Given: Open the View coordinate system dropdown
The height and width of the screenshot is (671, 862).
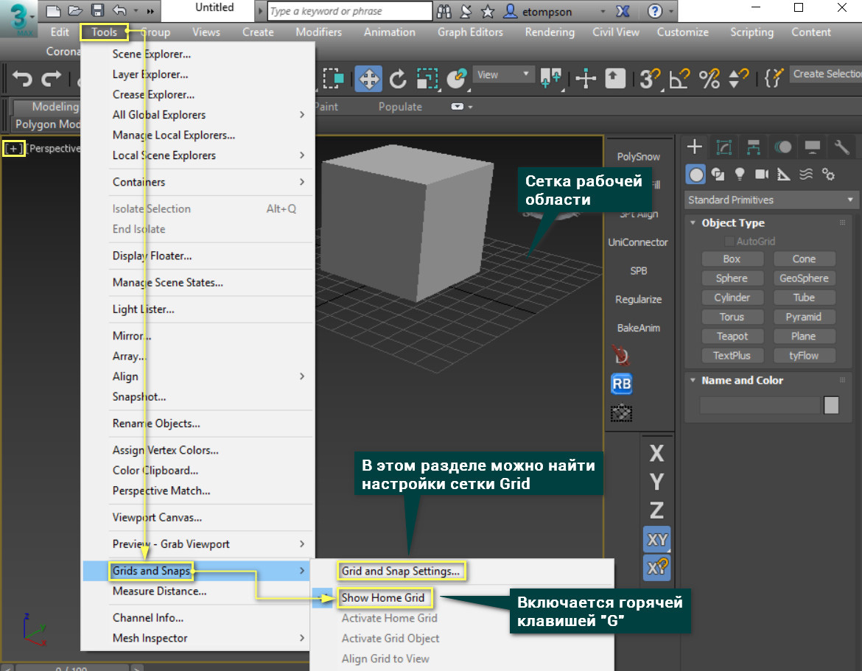Looking at the screenshot, I should click(x=504, y=75).
